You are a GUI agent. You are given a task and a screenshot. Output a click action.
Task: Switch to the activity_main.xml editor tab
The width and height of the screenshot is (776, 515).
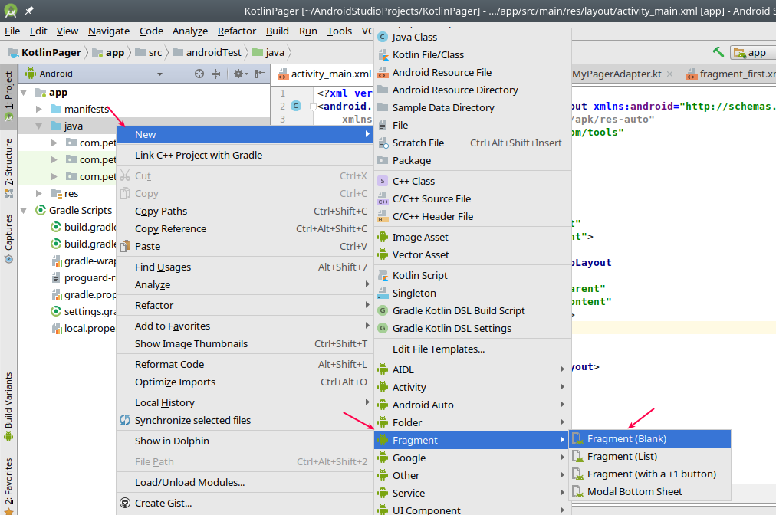[330, 74]
